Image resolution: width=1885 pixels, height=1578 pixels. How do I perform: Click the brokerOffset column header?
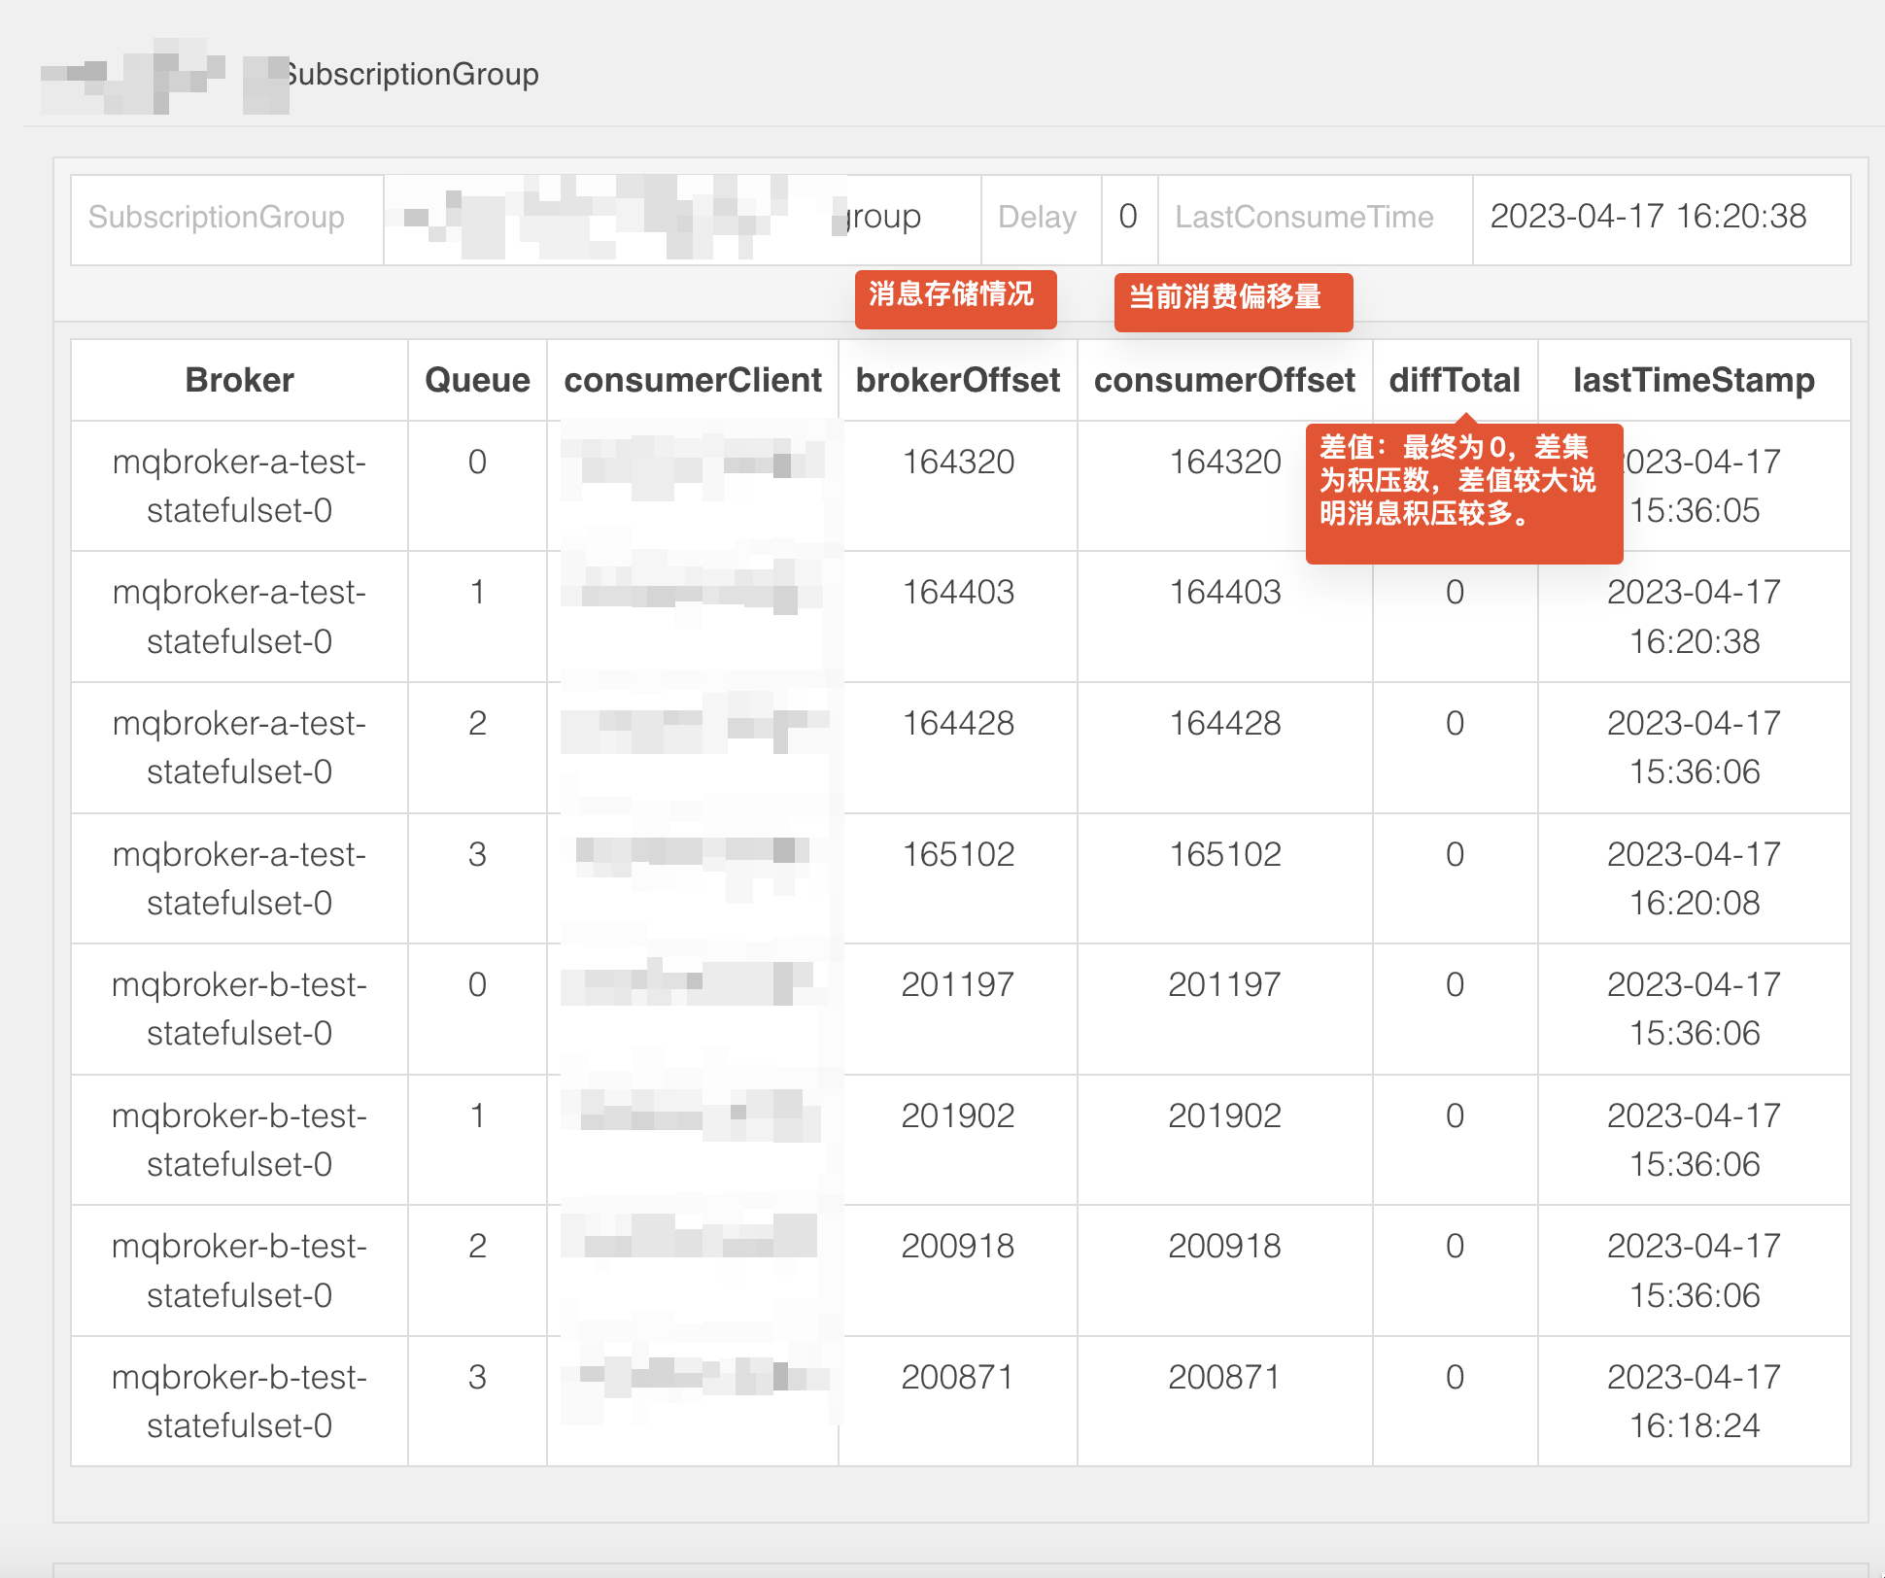point(957,380)
